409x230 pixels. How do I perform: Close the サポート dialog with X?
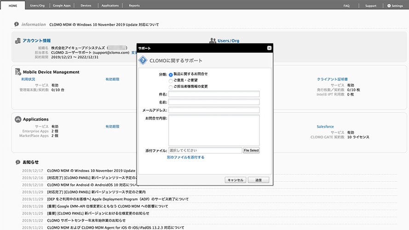269,48
